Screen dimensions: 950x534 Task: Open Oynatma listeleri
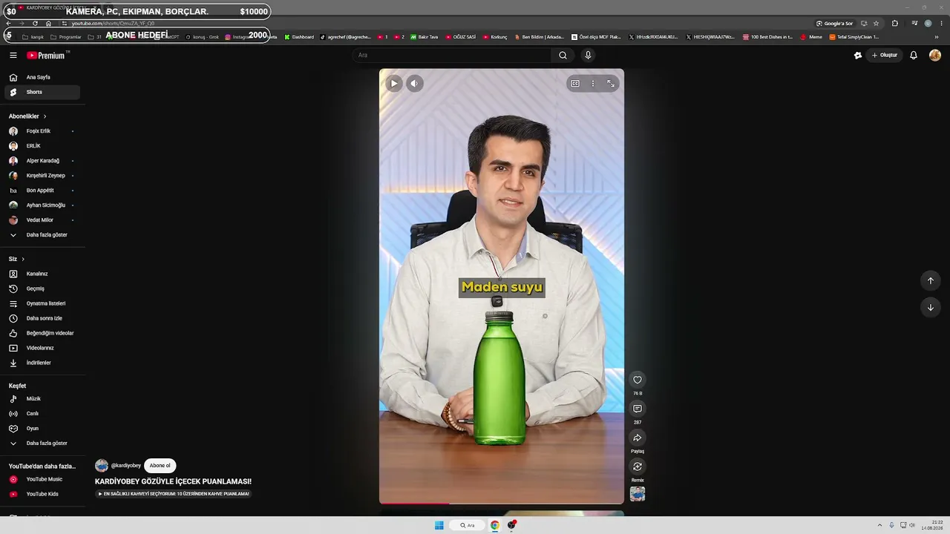42,303
